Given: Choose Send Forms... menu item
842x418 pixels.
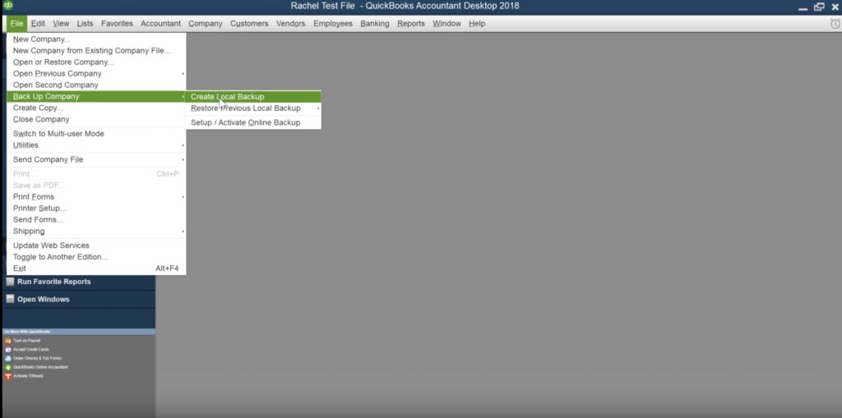Looking at the screenshot, I should click(x=96, y=219).
